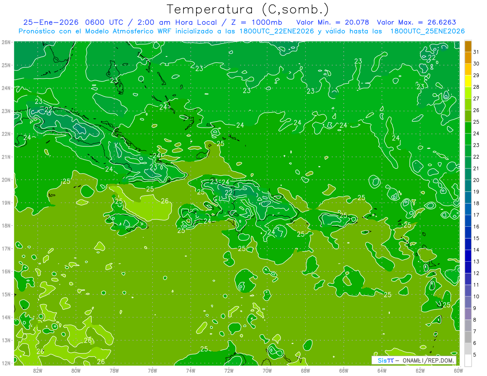Click the latitude axis label "23N"
This screenshot has height=376, width=487.
[6, 111]
